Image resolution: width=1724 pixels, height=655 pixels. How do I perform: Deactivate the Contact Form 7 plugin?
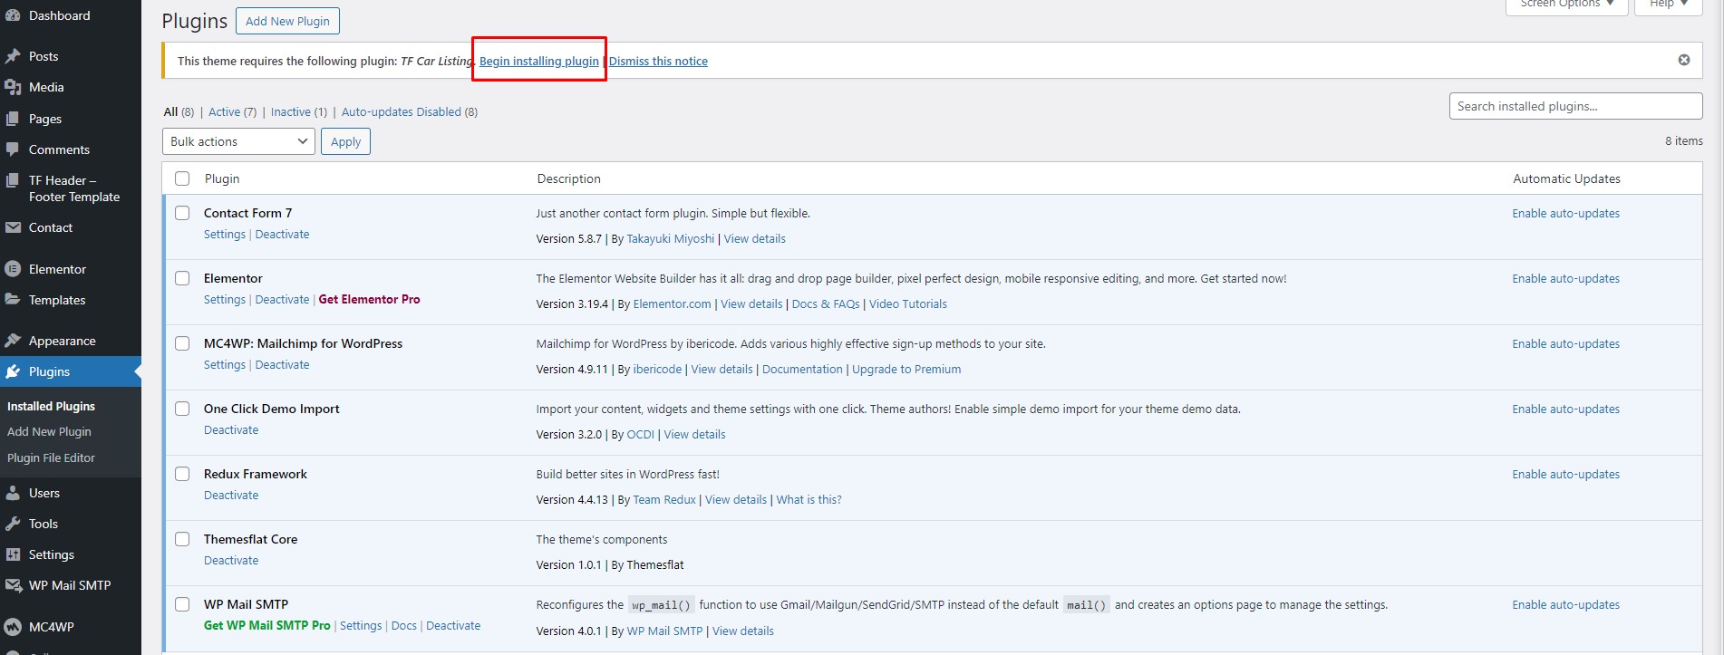[282, 235]
